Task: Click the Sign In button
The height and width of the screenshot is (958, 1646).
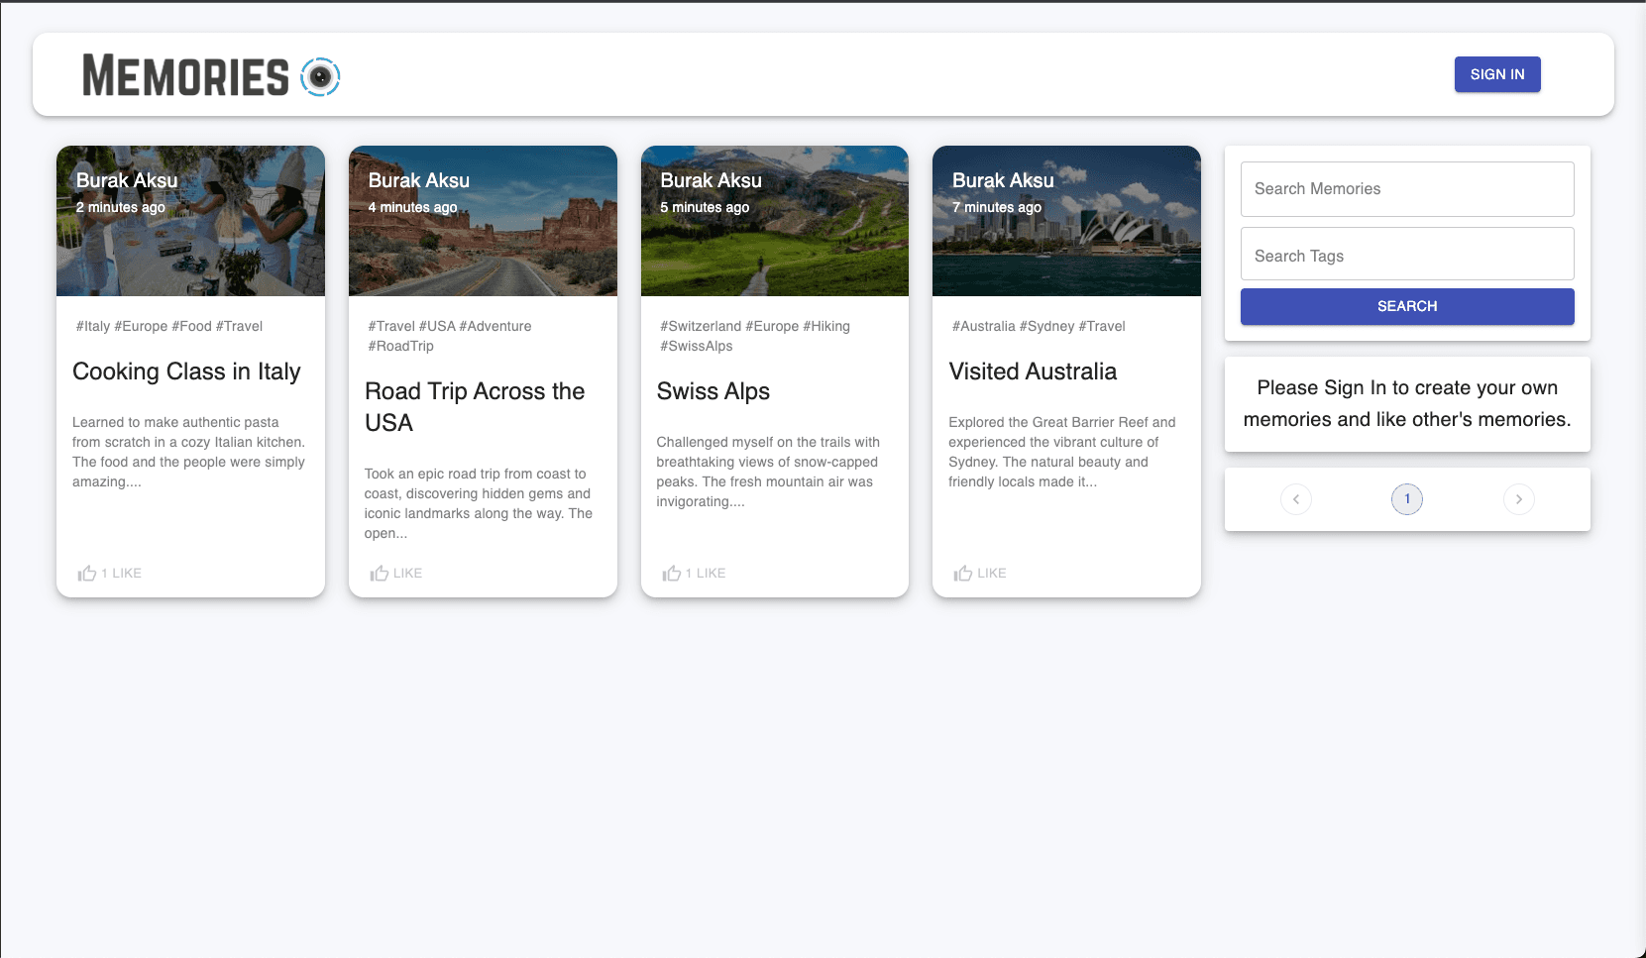Action: (x=1496, y=74)
